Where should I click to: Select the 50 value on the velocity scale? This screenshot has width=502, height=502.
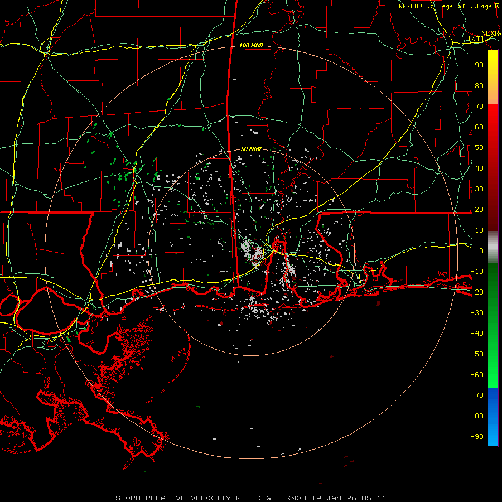point(479,148)
